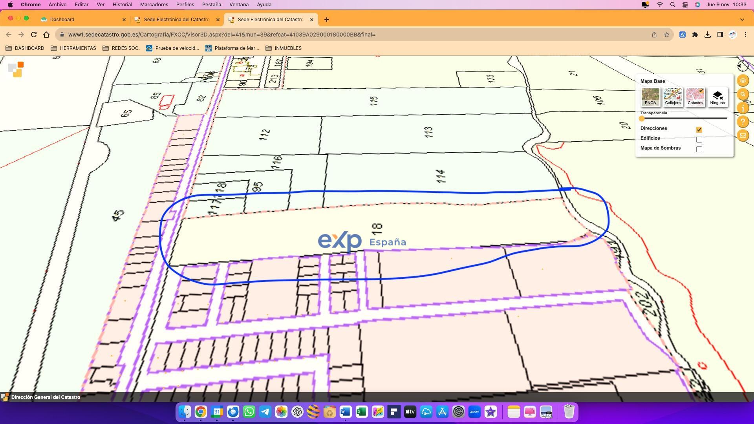Select the PNOA base map thumbnail

click(x=650, y=97)
